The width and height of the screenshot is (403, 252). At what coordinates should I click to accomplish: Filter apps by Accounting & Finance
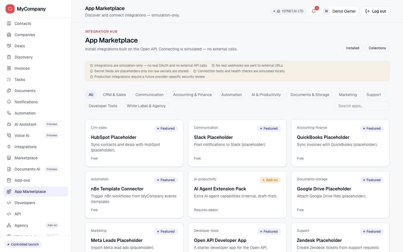[192, 95]
